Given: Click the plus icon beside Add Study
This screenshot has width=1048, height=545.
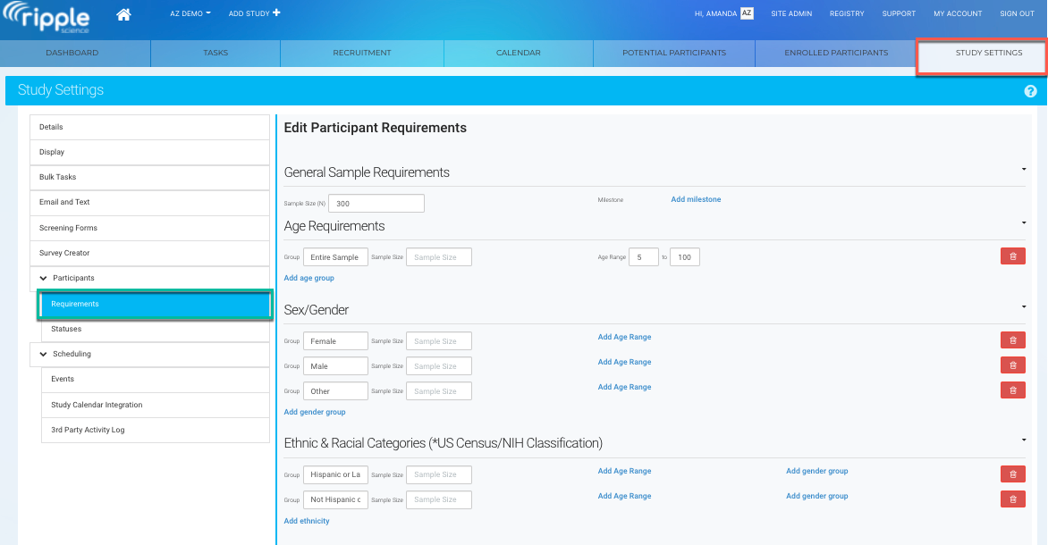Looking at the screenshot, I should tap(276, 13).
